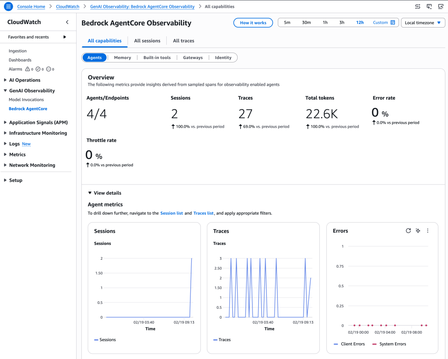Open the hamburger navigation menu
This screenshot has width=448, height=359.
click(x=8, y=7)
